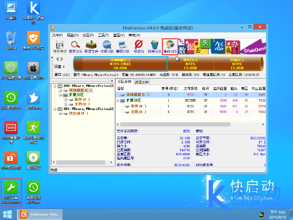293x220 pixels.
Task: Open the 查看(V) menu
Action: pyautogui.click(x=119, y=35)
